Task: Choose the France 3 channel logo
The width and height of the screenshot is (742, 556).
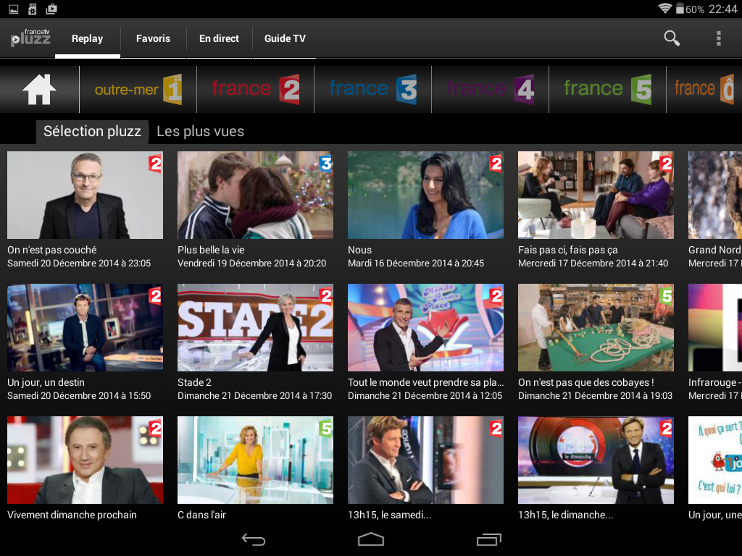Action: 372,89
